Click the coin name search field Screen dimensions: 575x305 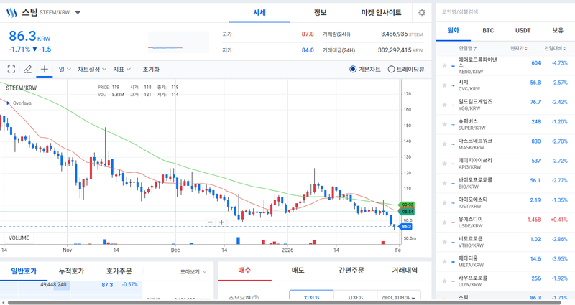pyautogui.click(x=503, y=11)
